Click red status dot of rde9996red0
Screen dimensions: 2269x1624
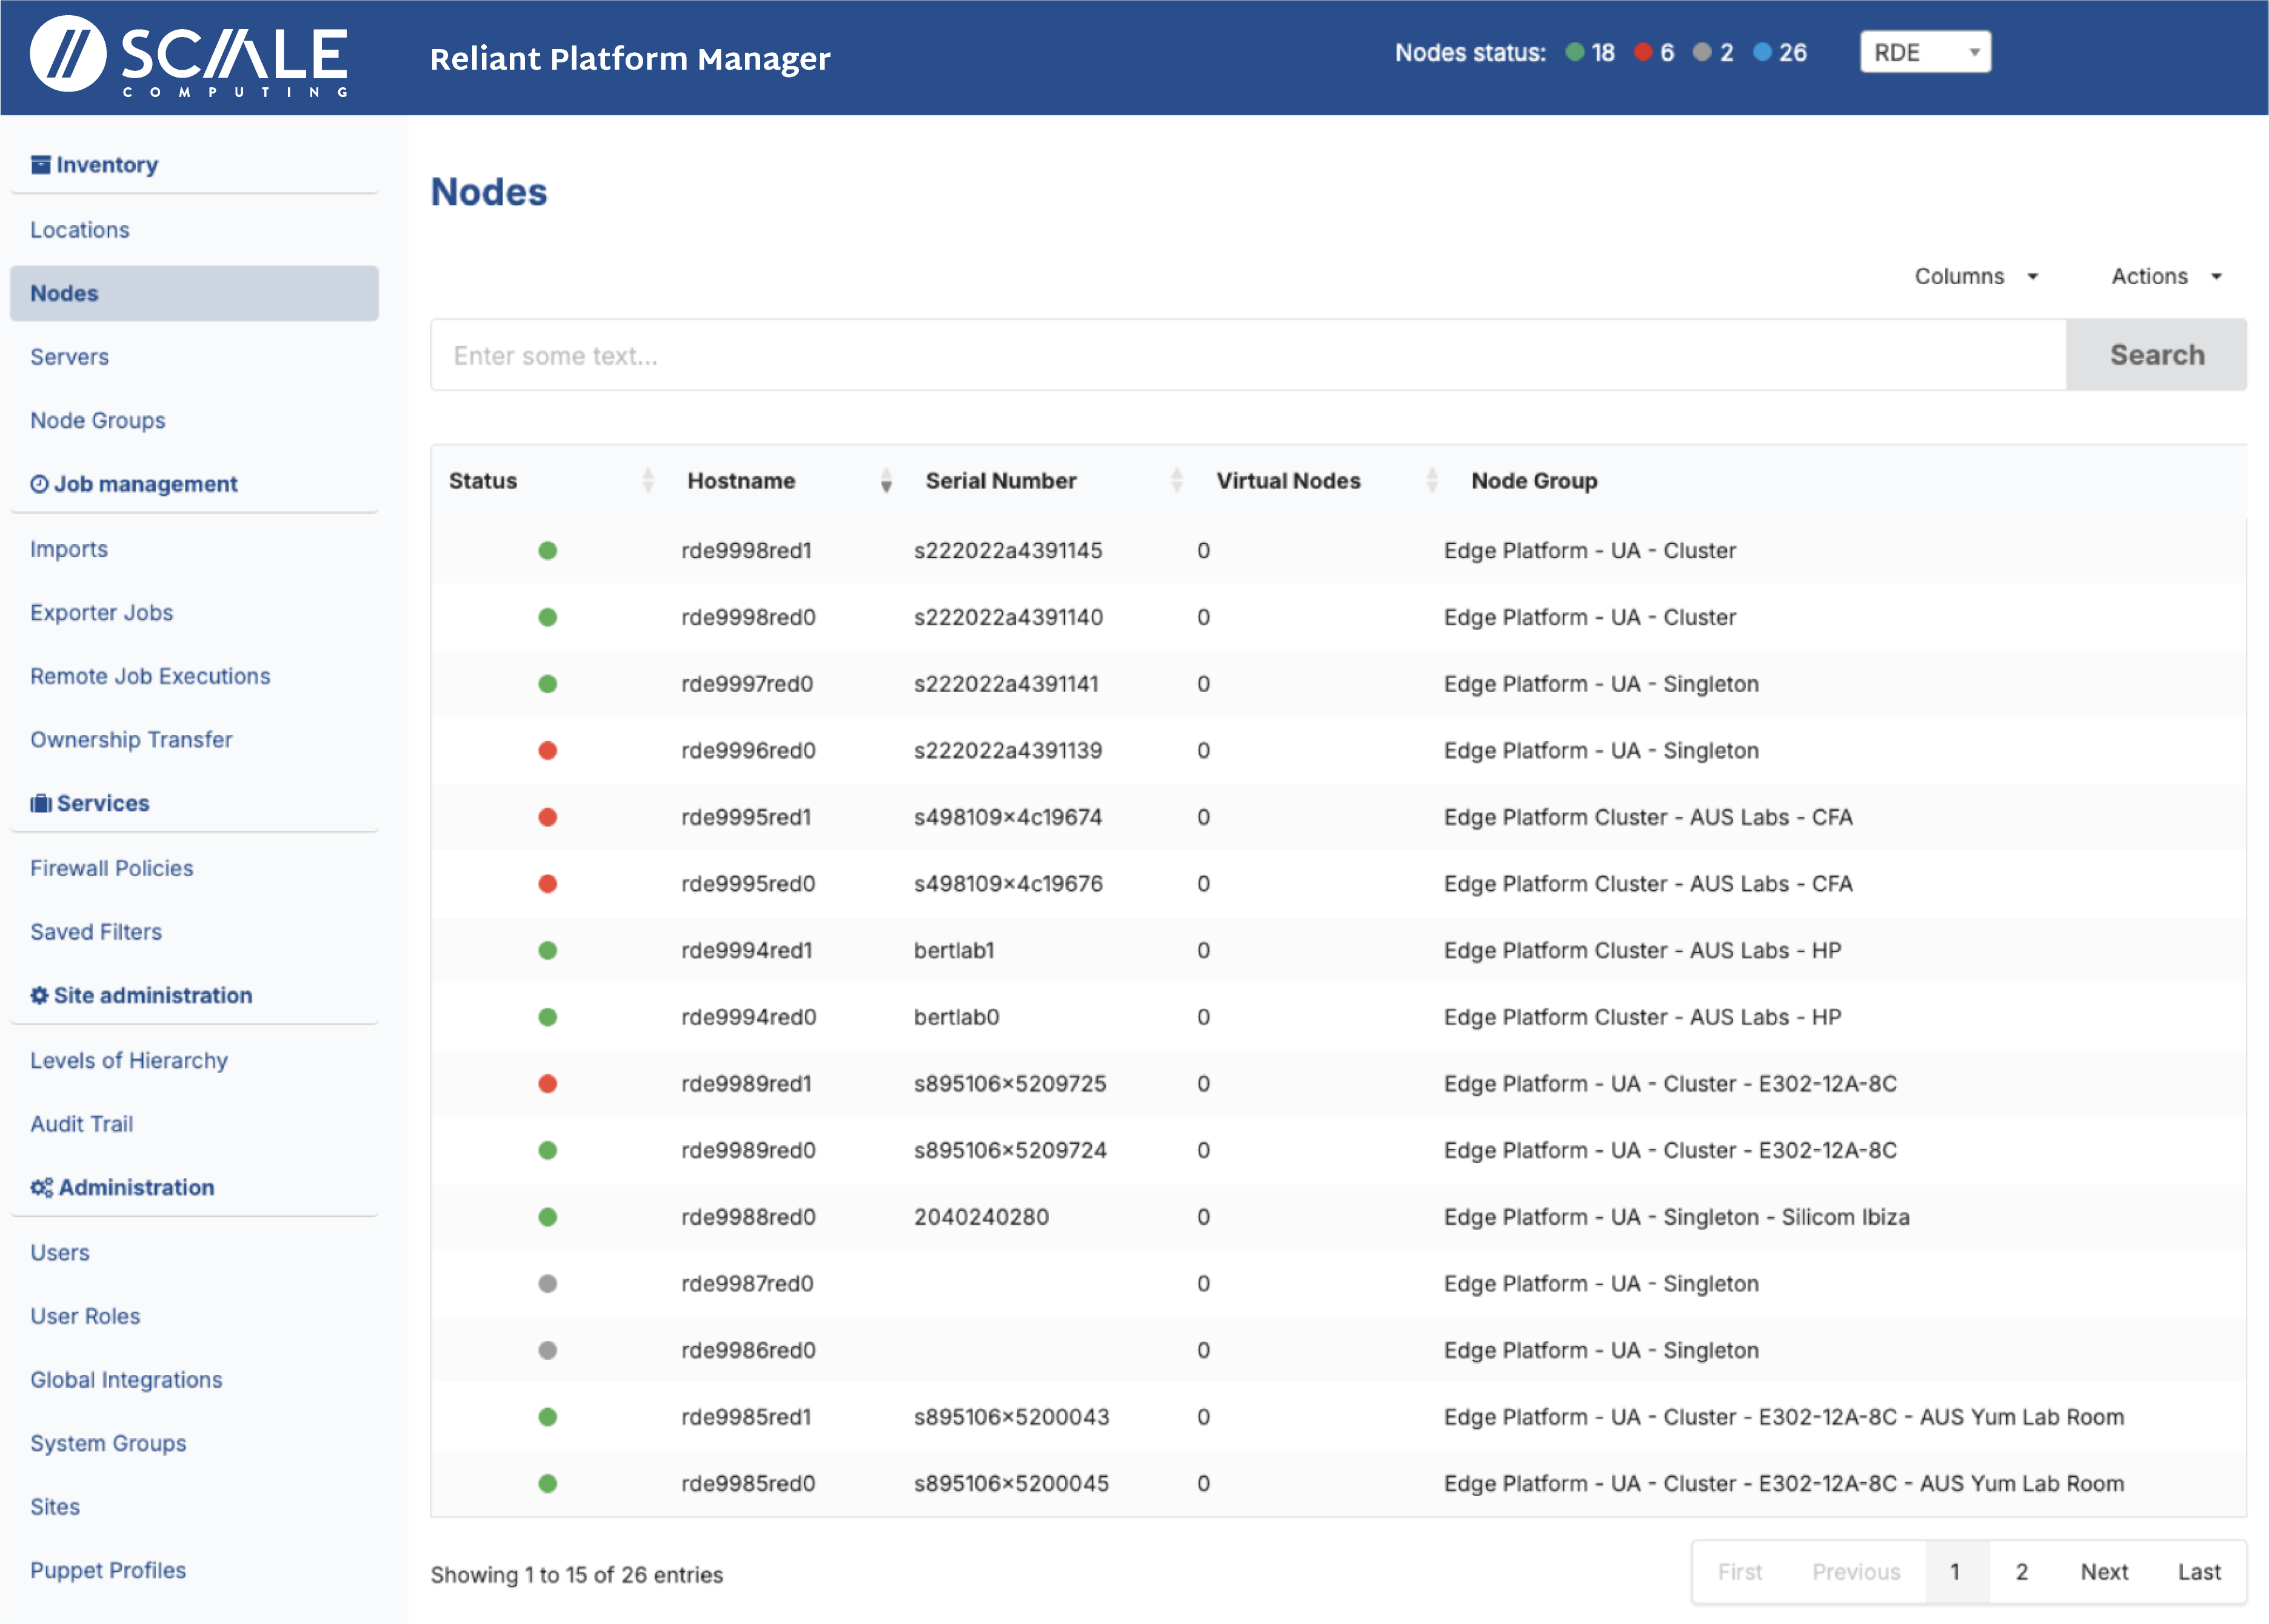547,751
